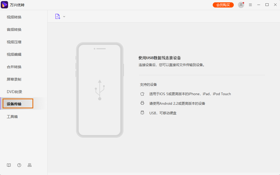Image resolution: width=280 pixels, height=175 pixels.
Task: Open 视频压缩 from the sidebar
Action: pos(14,42)
